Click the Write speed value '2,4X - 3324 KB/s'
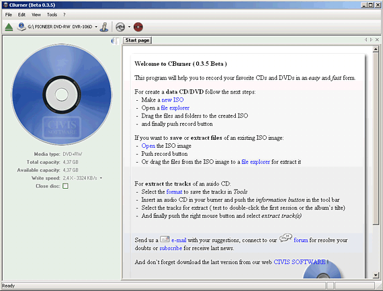This screenshot has height=291, width=383. (80, 178)
